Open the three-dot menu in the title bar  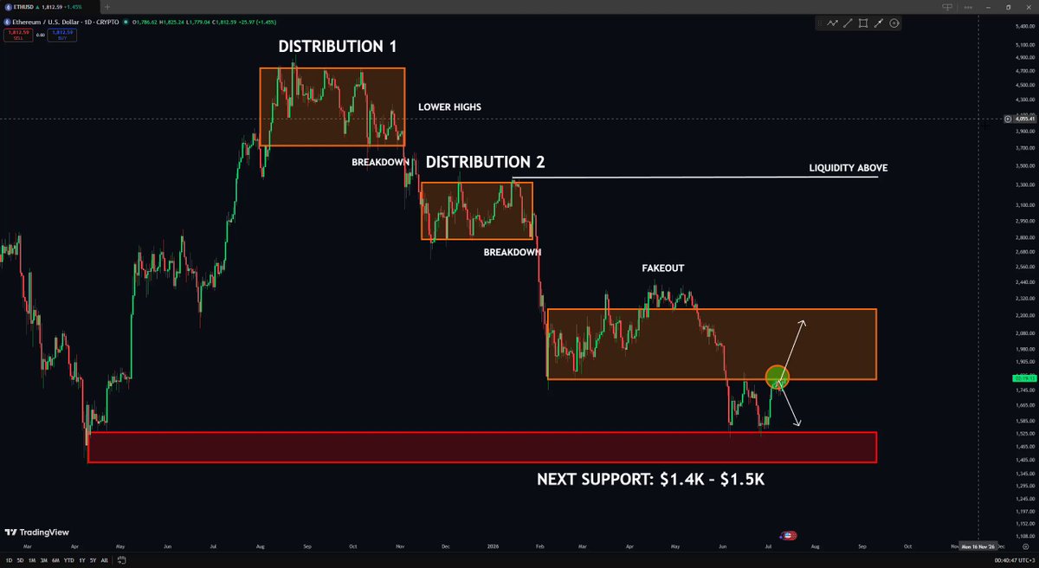(x=968, y=7)
